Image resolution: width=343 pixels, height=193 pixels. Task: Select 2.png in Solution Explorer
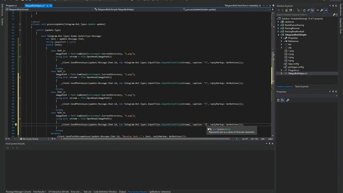(x=290, y=54)
